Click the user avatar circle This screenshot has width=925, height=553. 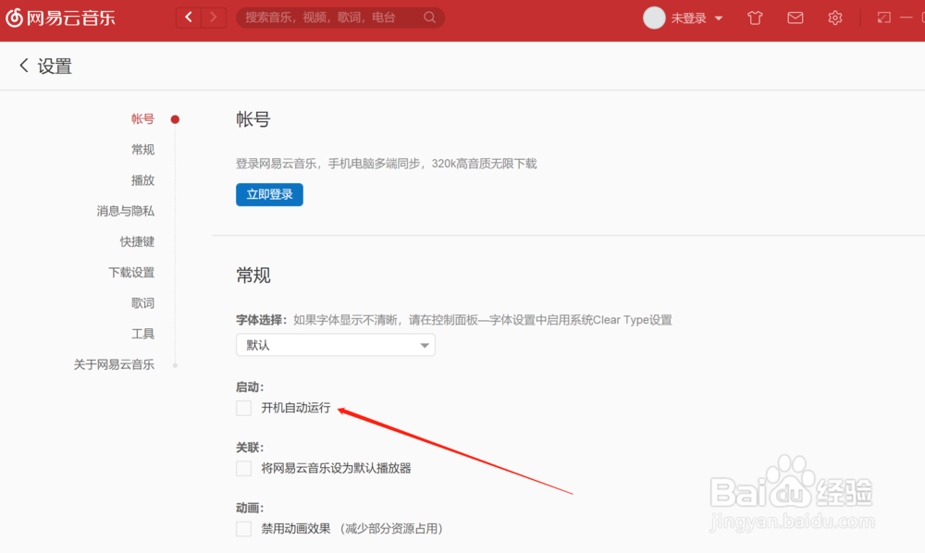pos(654,18)
